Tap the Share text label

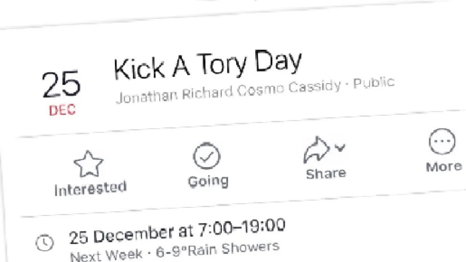pos(325,173)
